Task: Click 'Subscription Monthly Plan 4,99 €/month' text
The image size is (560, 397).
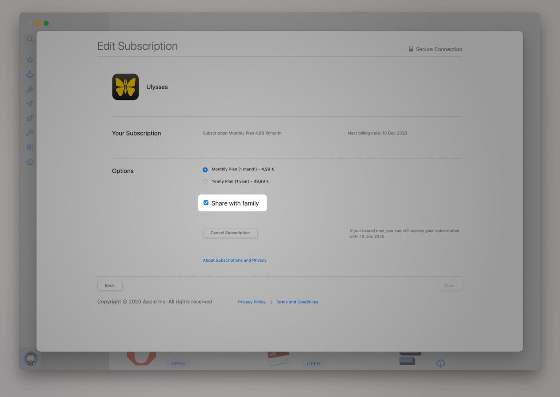Action: (x=242, y=133)
